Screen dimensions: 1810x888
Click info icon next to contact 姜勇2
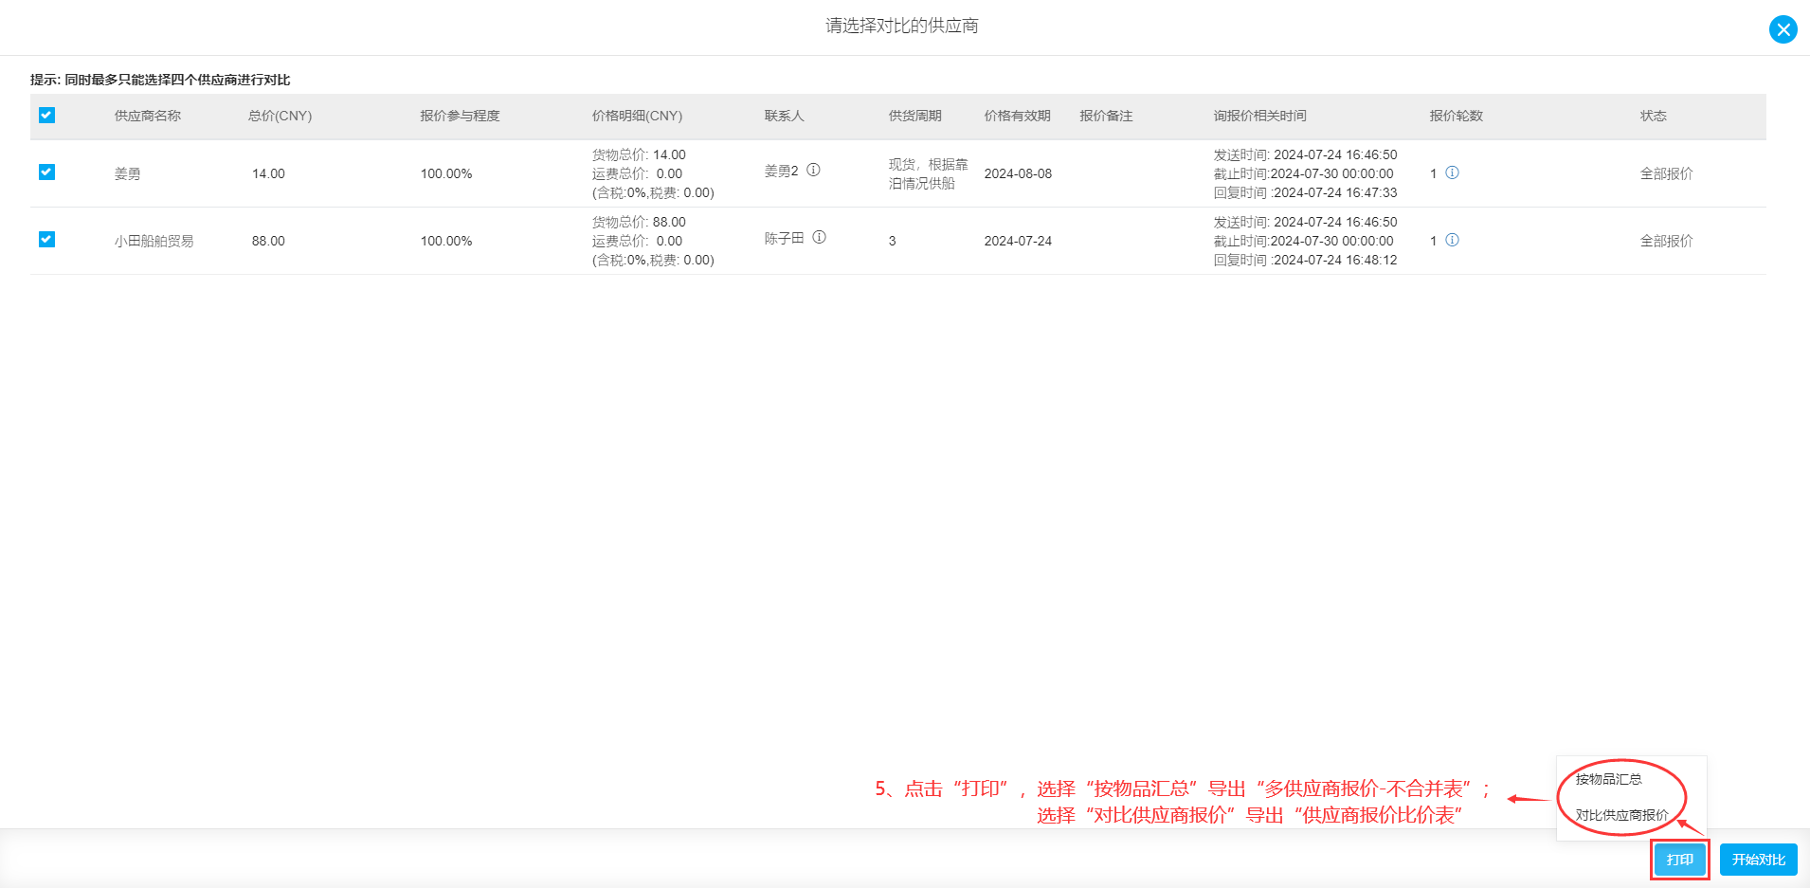click(813, 170)
